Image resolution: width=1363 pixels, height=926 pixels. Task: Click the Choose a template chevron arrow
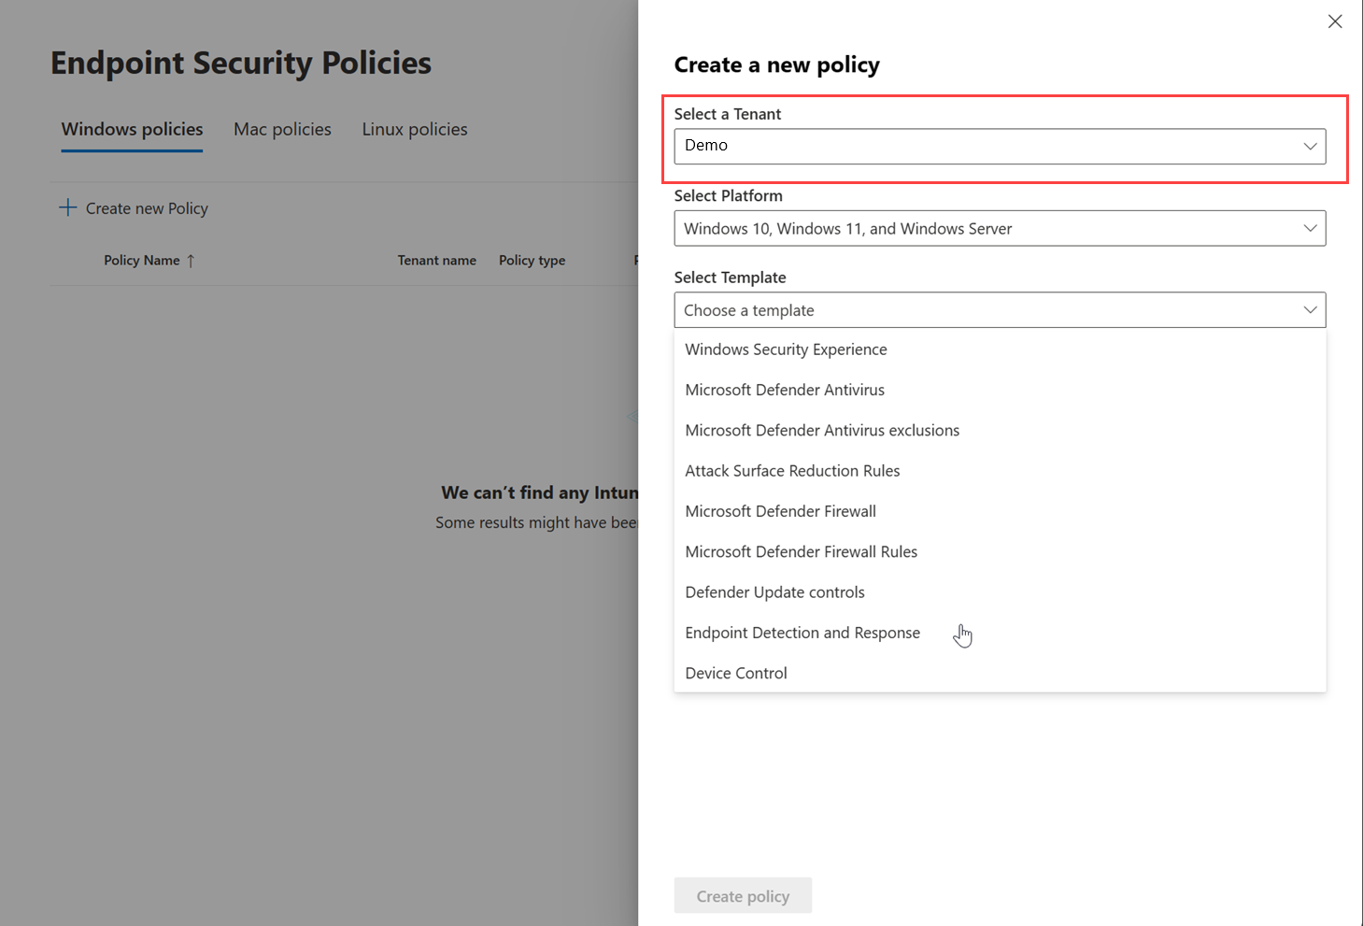(1310, 310)
